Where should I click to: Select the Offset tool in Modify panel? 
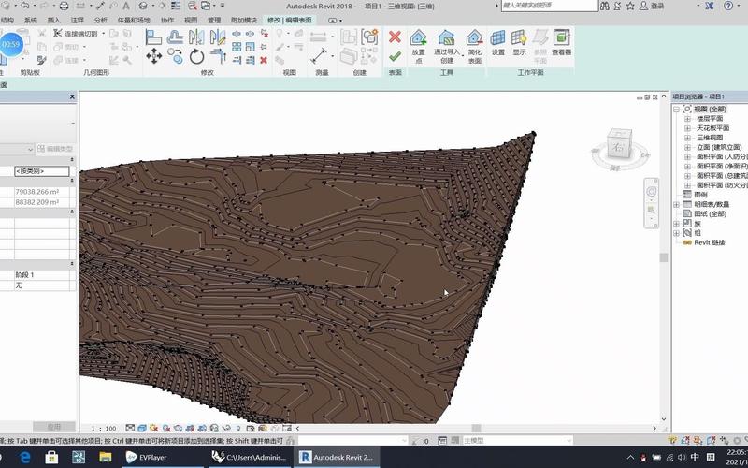(x=175, y=37)
